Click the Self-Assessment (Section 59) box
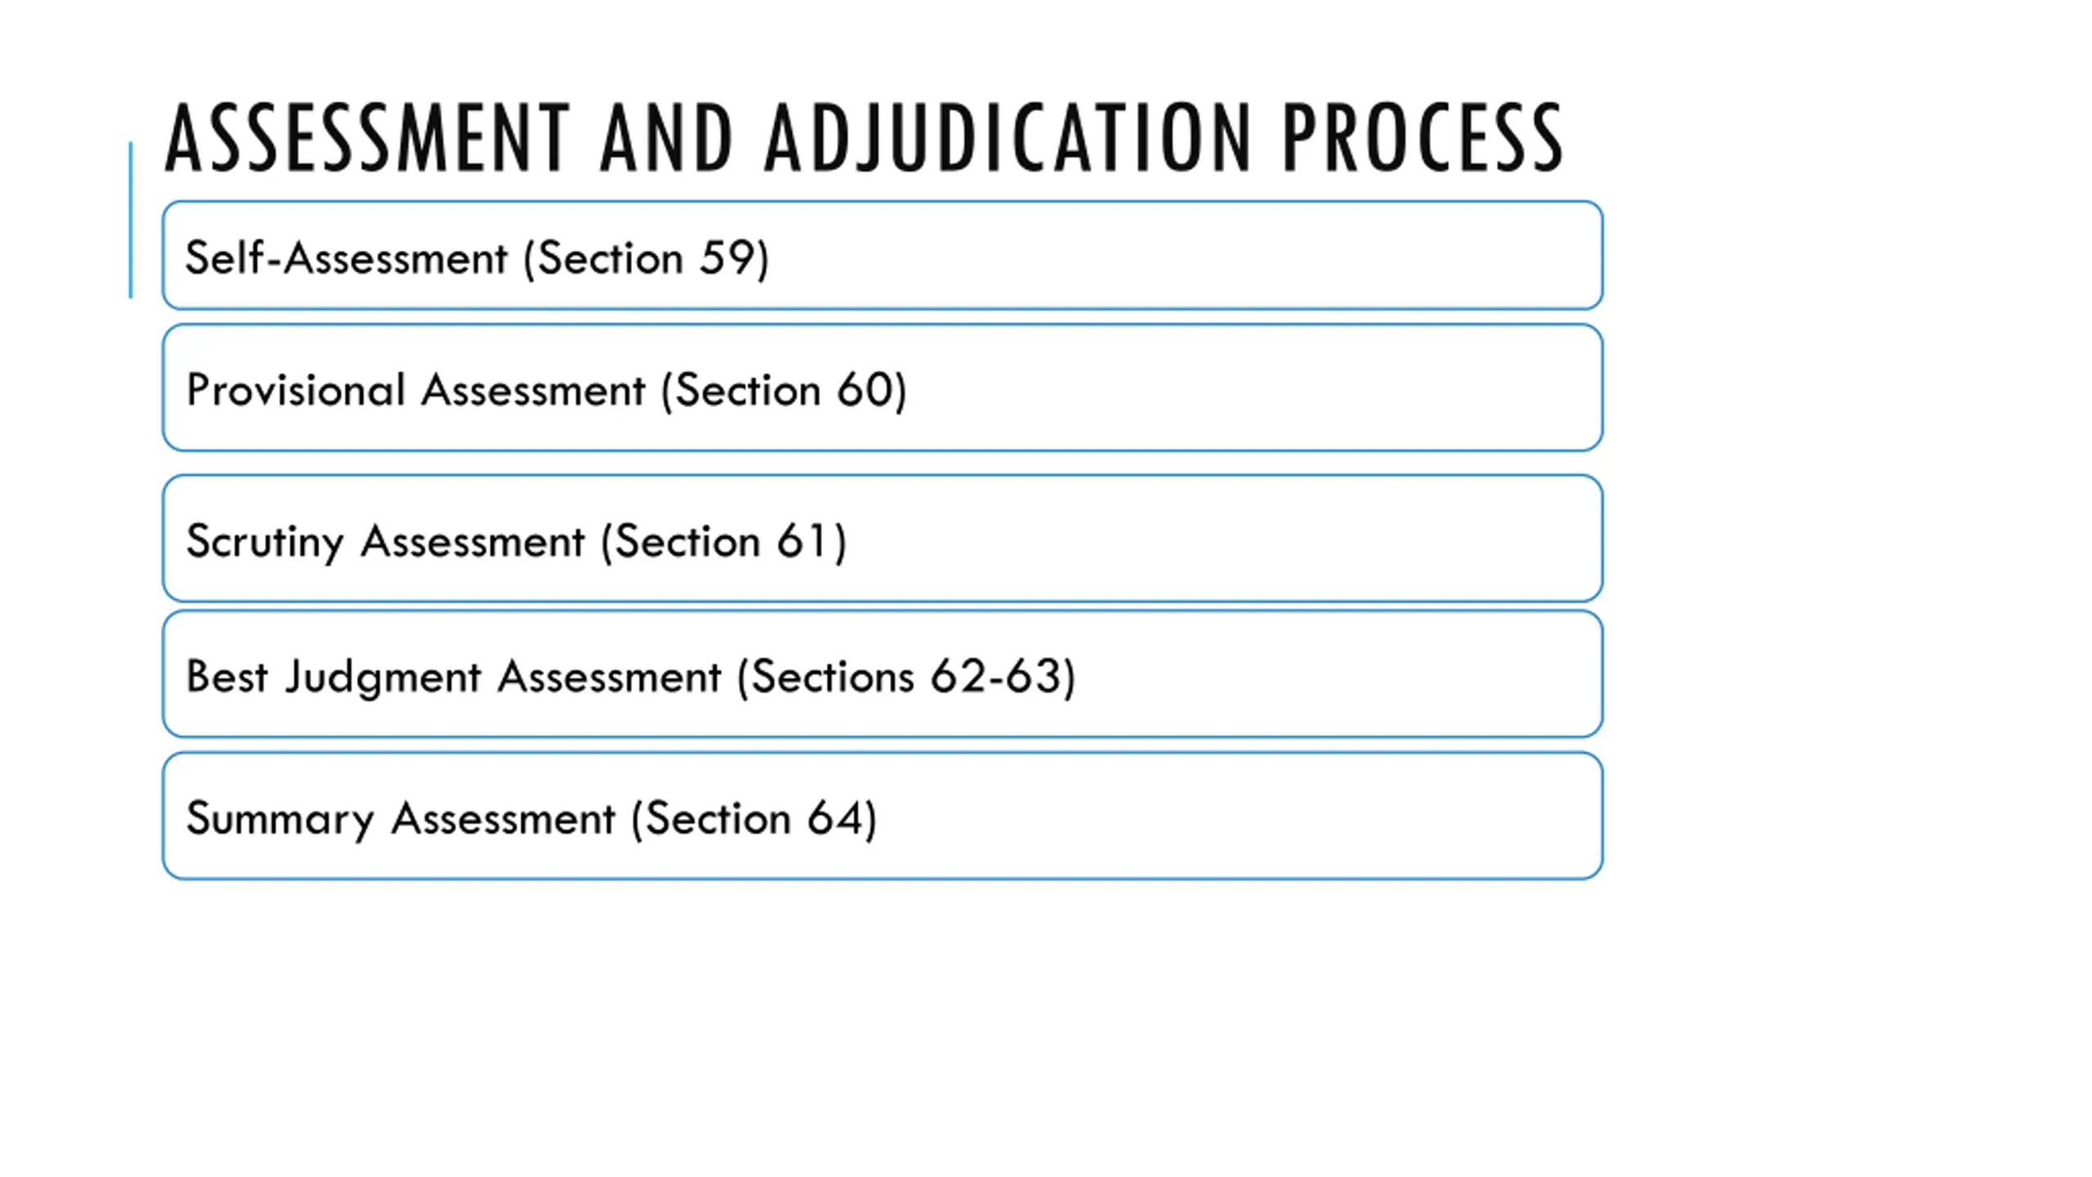 pos(883,255)
